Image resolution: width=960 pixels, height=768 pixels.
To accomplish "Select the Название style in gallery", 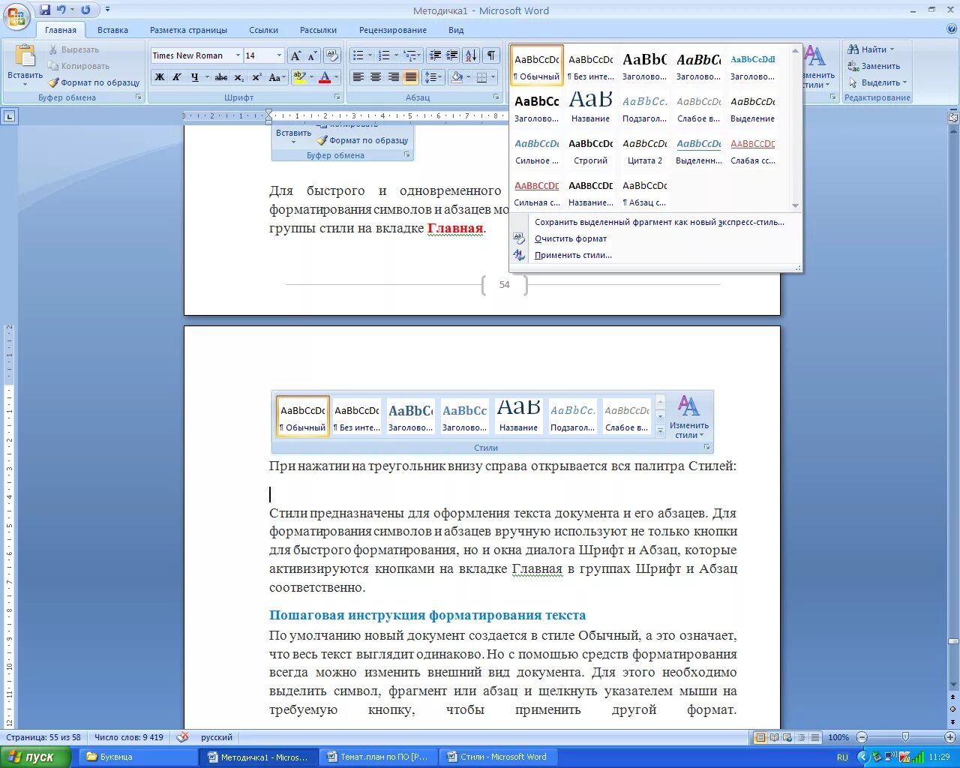I will point(590,106).
